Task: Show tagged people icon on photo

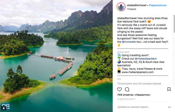Action: (4, 108)
